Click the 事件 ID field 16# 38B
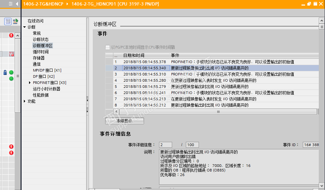Image resolution: width=325 pixels, height=190 pixels. click(311, 145)
